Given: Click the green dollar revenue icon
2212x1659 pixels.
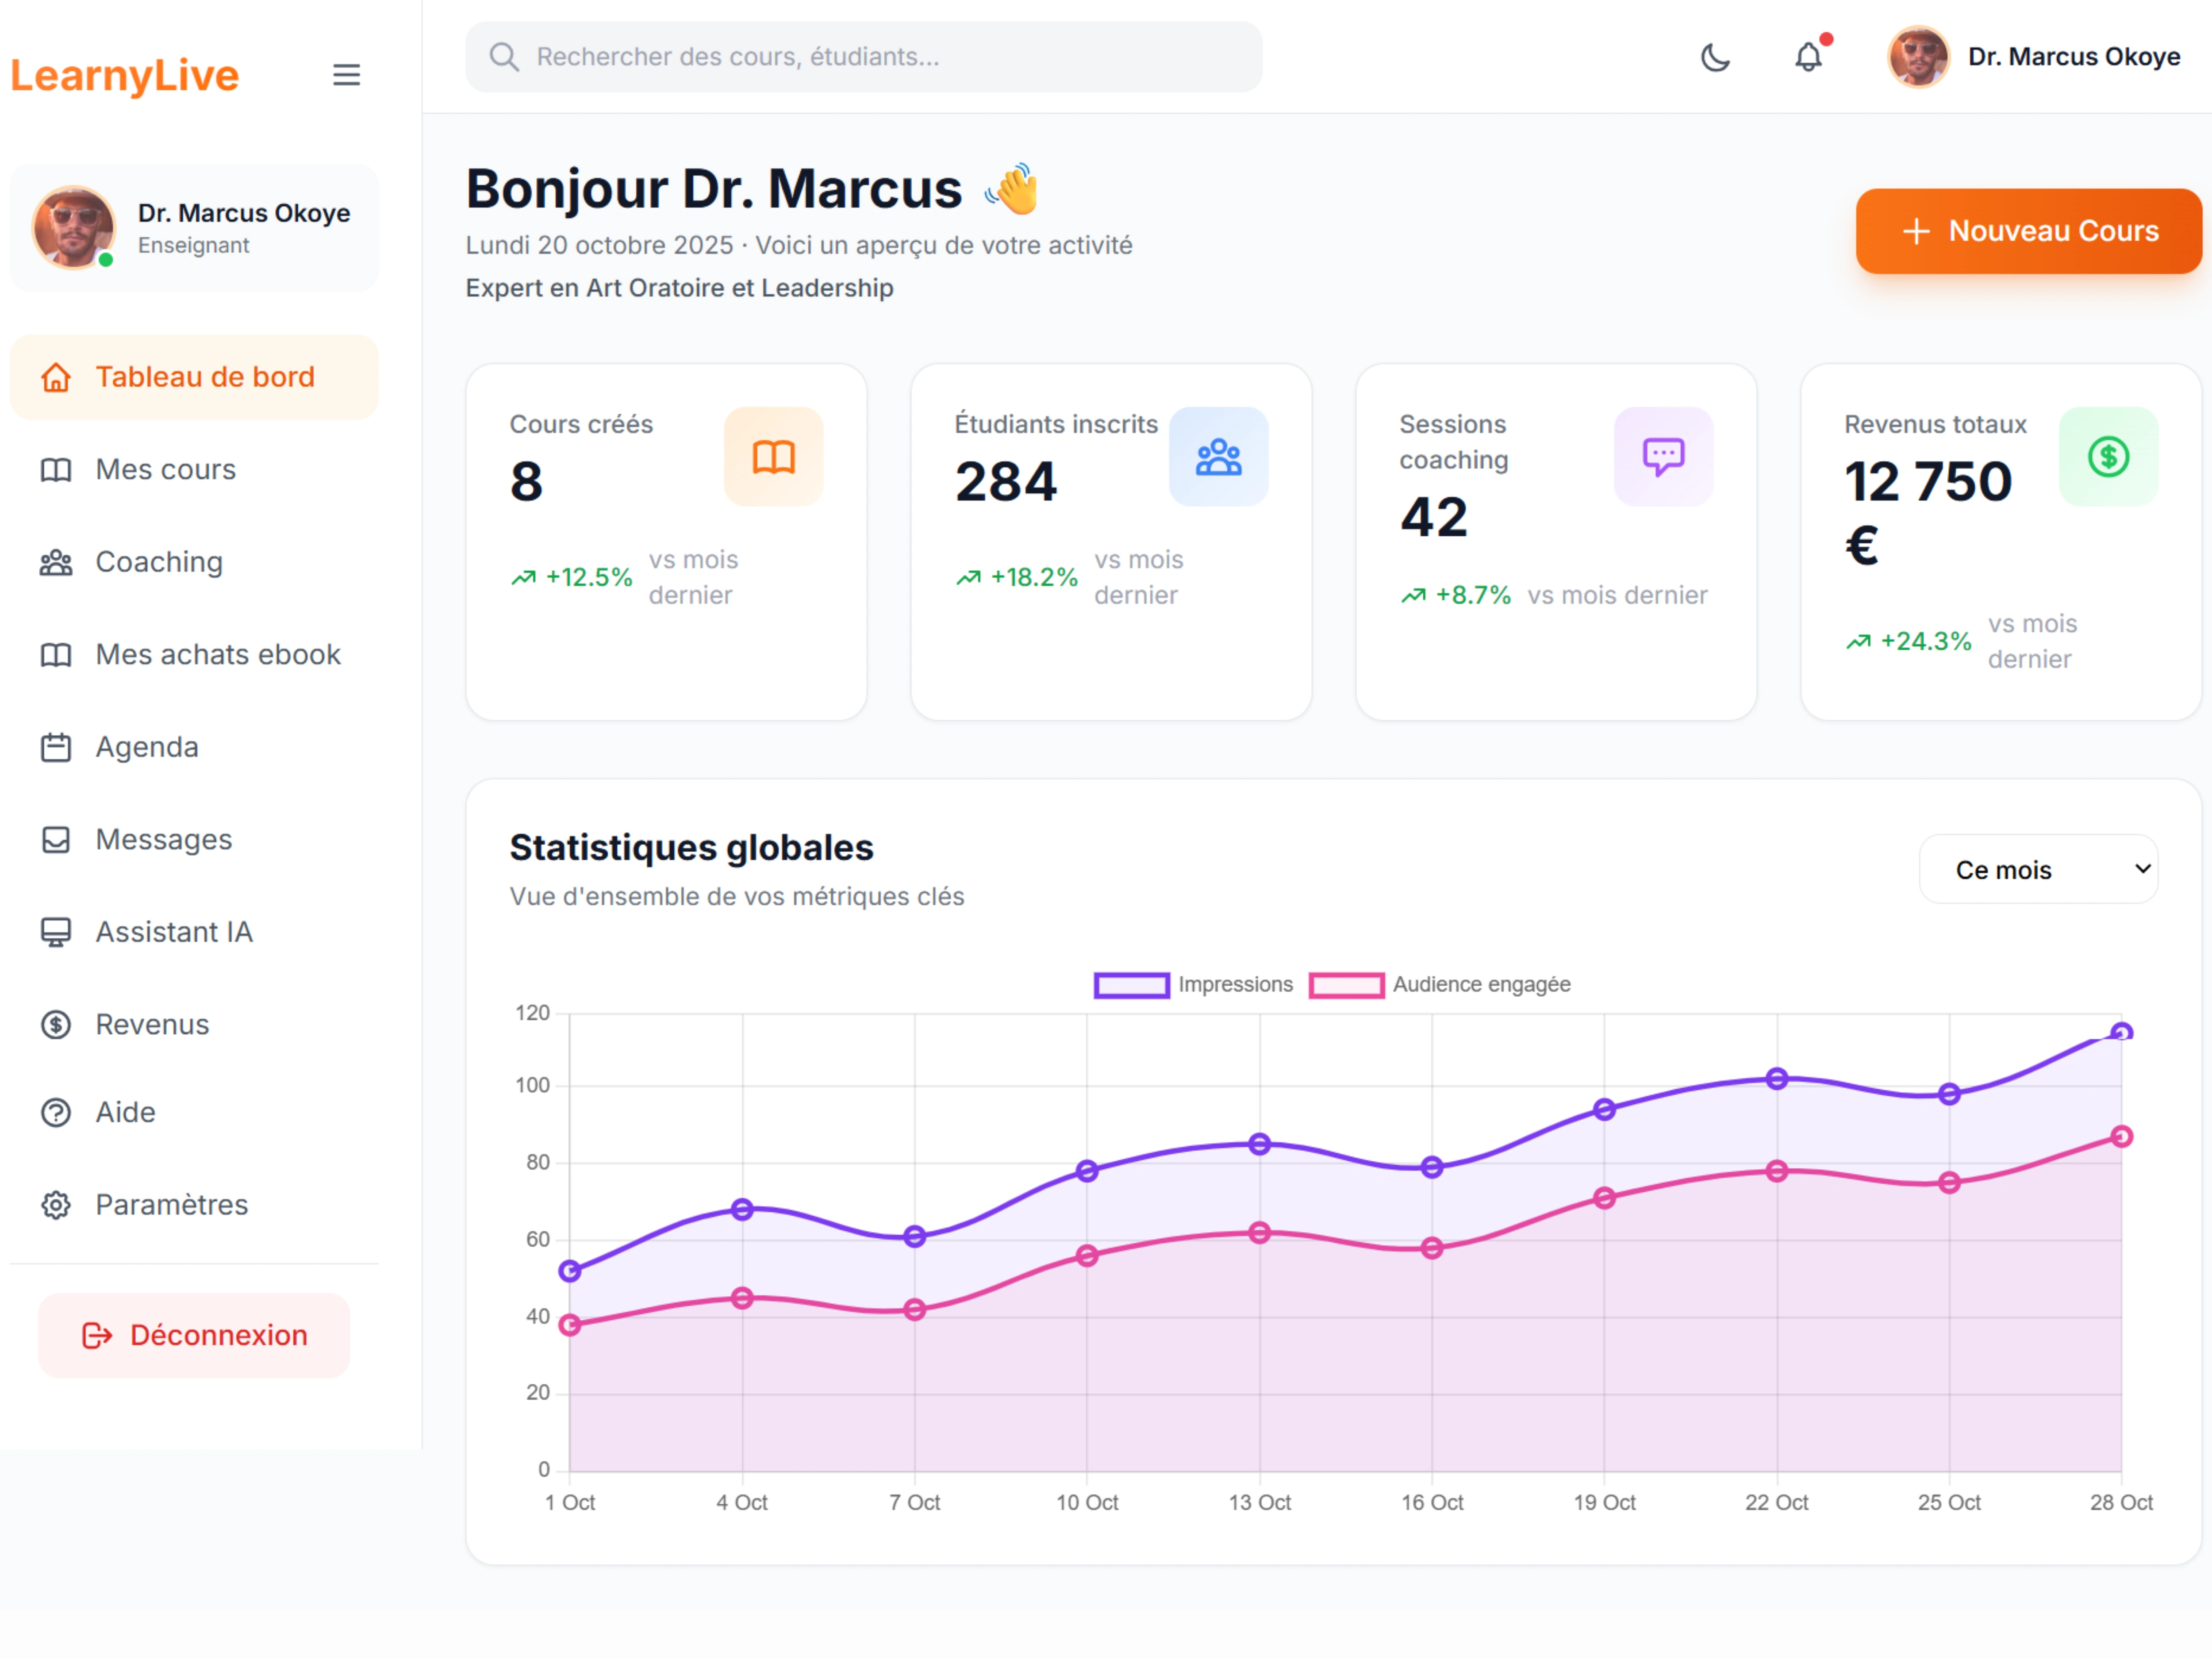Looking at the screenshot, I should tap(2108, 457).
